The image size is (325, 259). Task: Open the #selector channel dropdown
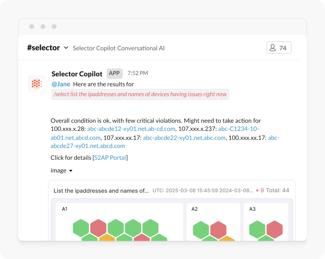coord(66,47)
